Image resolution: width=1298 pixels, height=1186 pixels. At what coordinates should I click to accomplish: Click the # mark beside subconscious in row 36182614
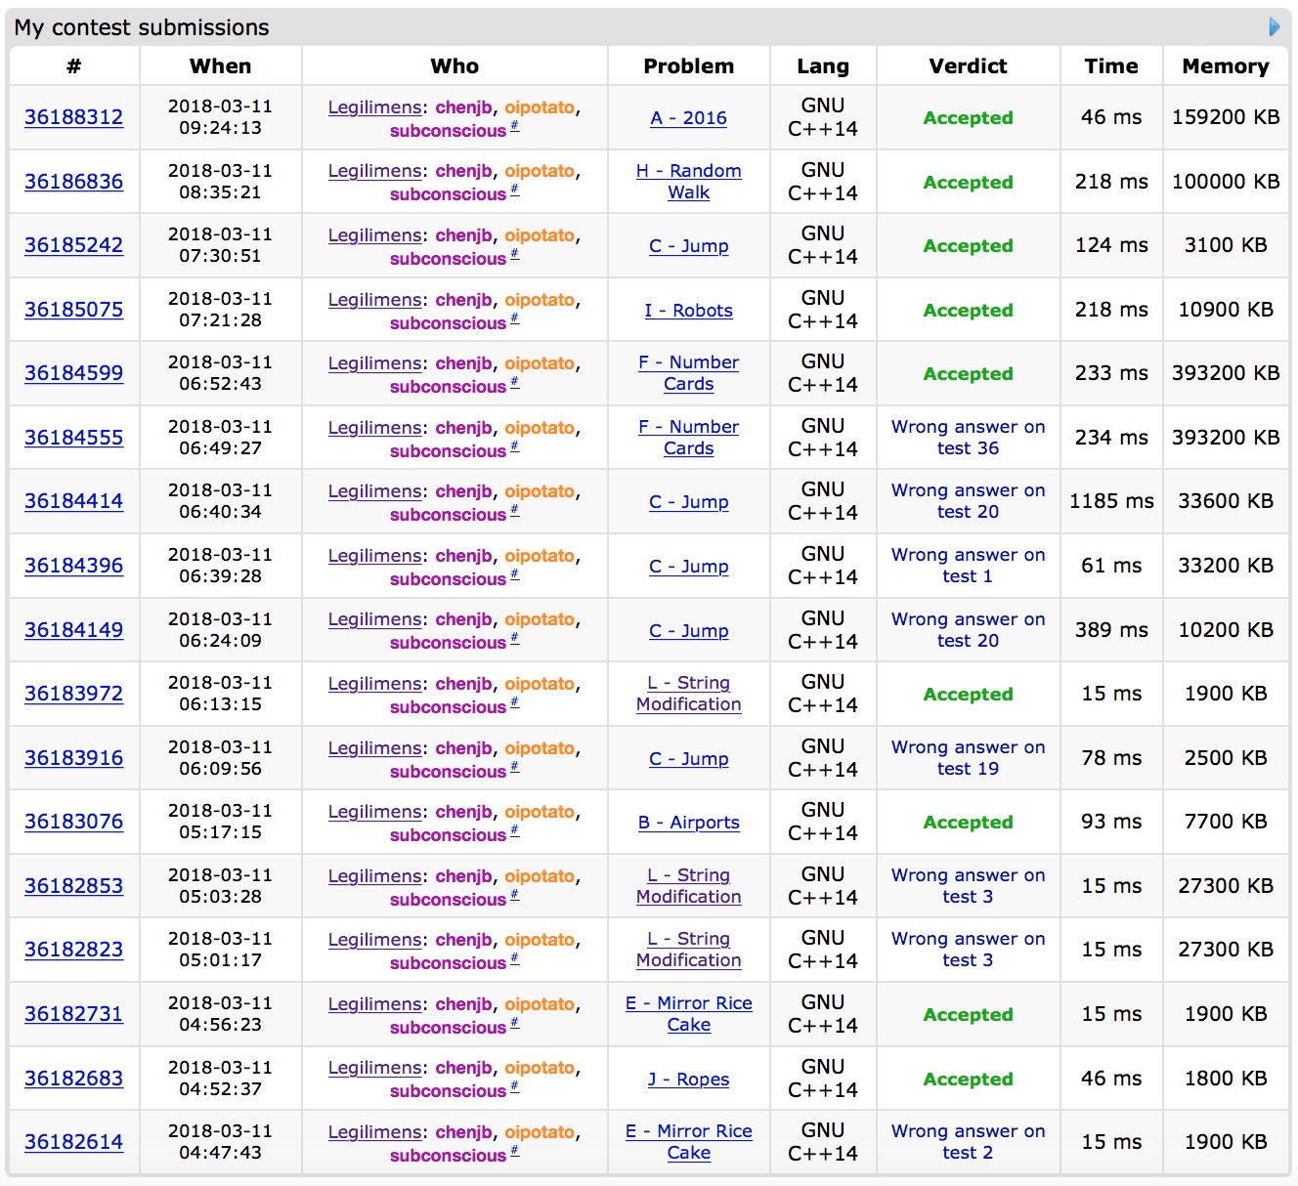pyautogui.click(x=515, y=1151)
